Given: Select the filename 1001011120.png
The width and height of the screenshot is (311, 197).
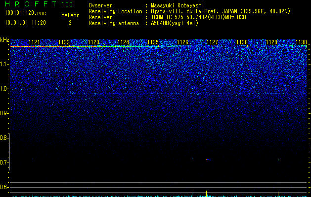Looking at the screenshot, I should click(x=26, y=13).
